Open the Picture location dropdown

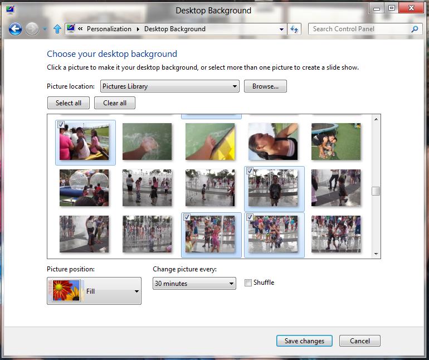(169, 86)
